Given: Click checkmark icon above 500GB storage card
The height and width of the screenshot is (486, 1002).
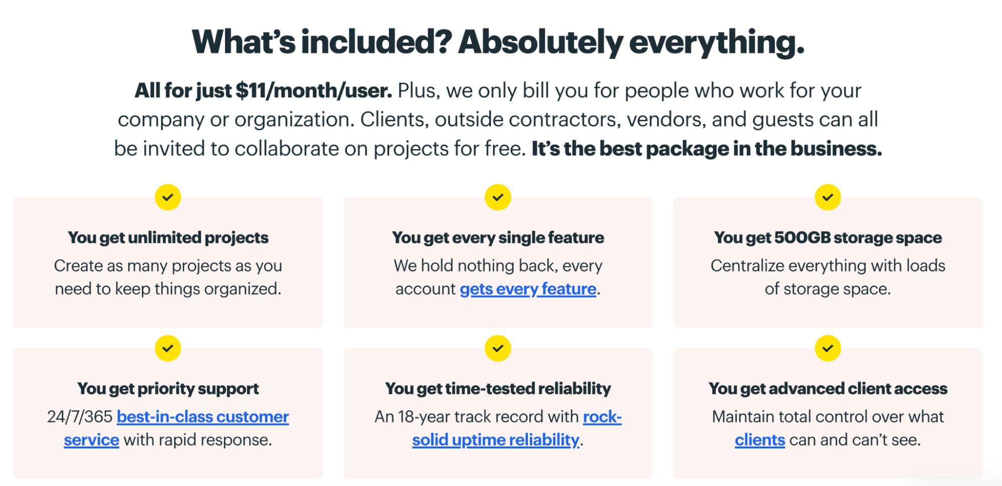Looking at the screenshot, I should click(828, 197).
